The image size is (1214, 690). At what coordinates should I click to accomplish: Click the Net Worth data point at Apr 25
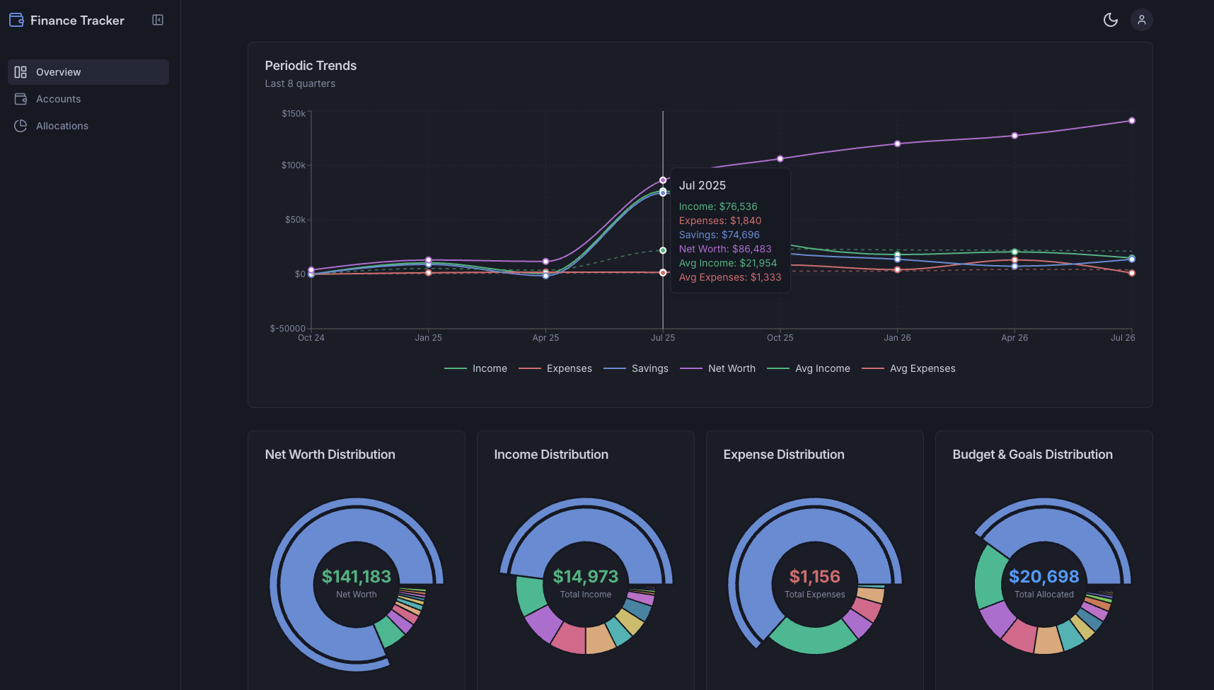pyautogui.click(x=545, y=262)
